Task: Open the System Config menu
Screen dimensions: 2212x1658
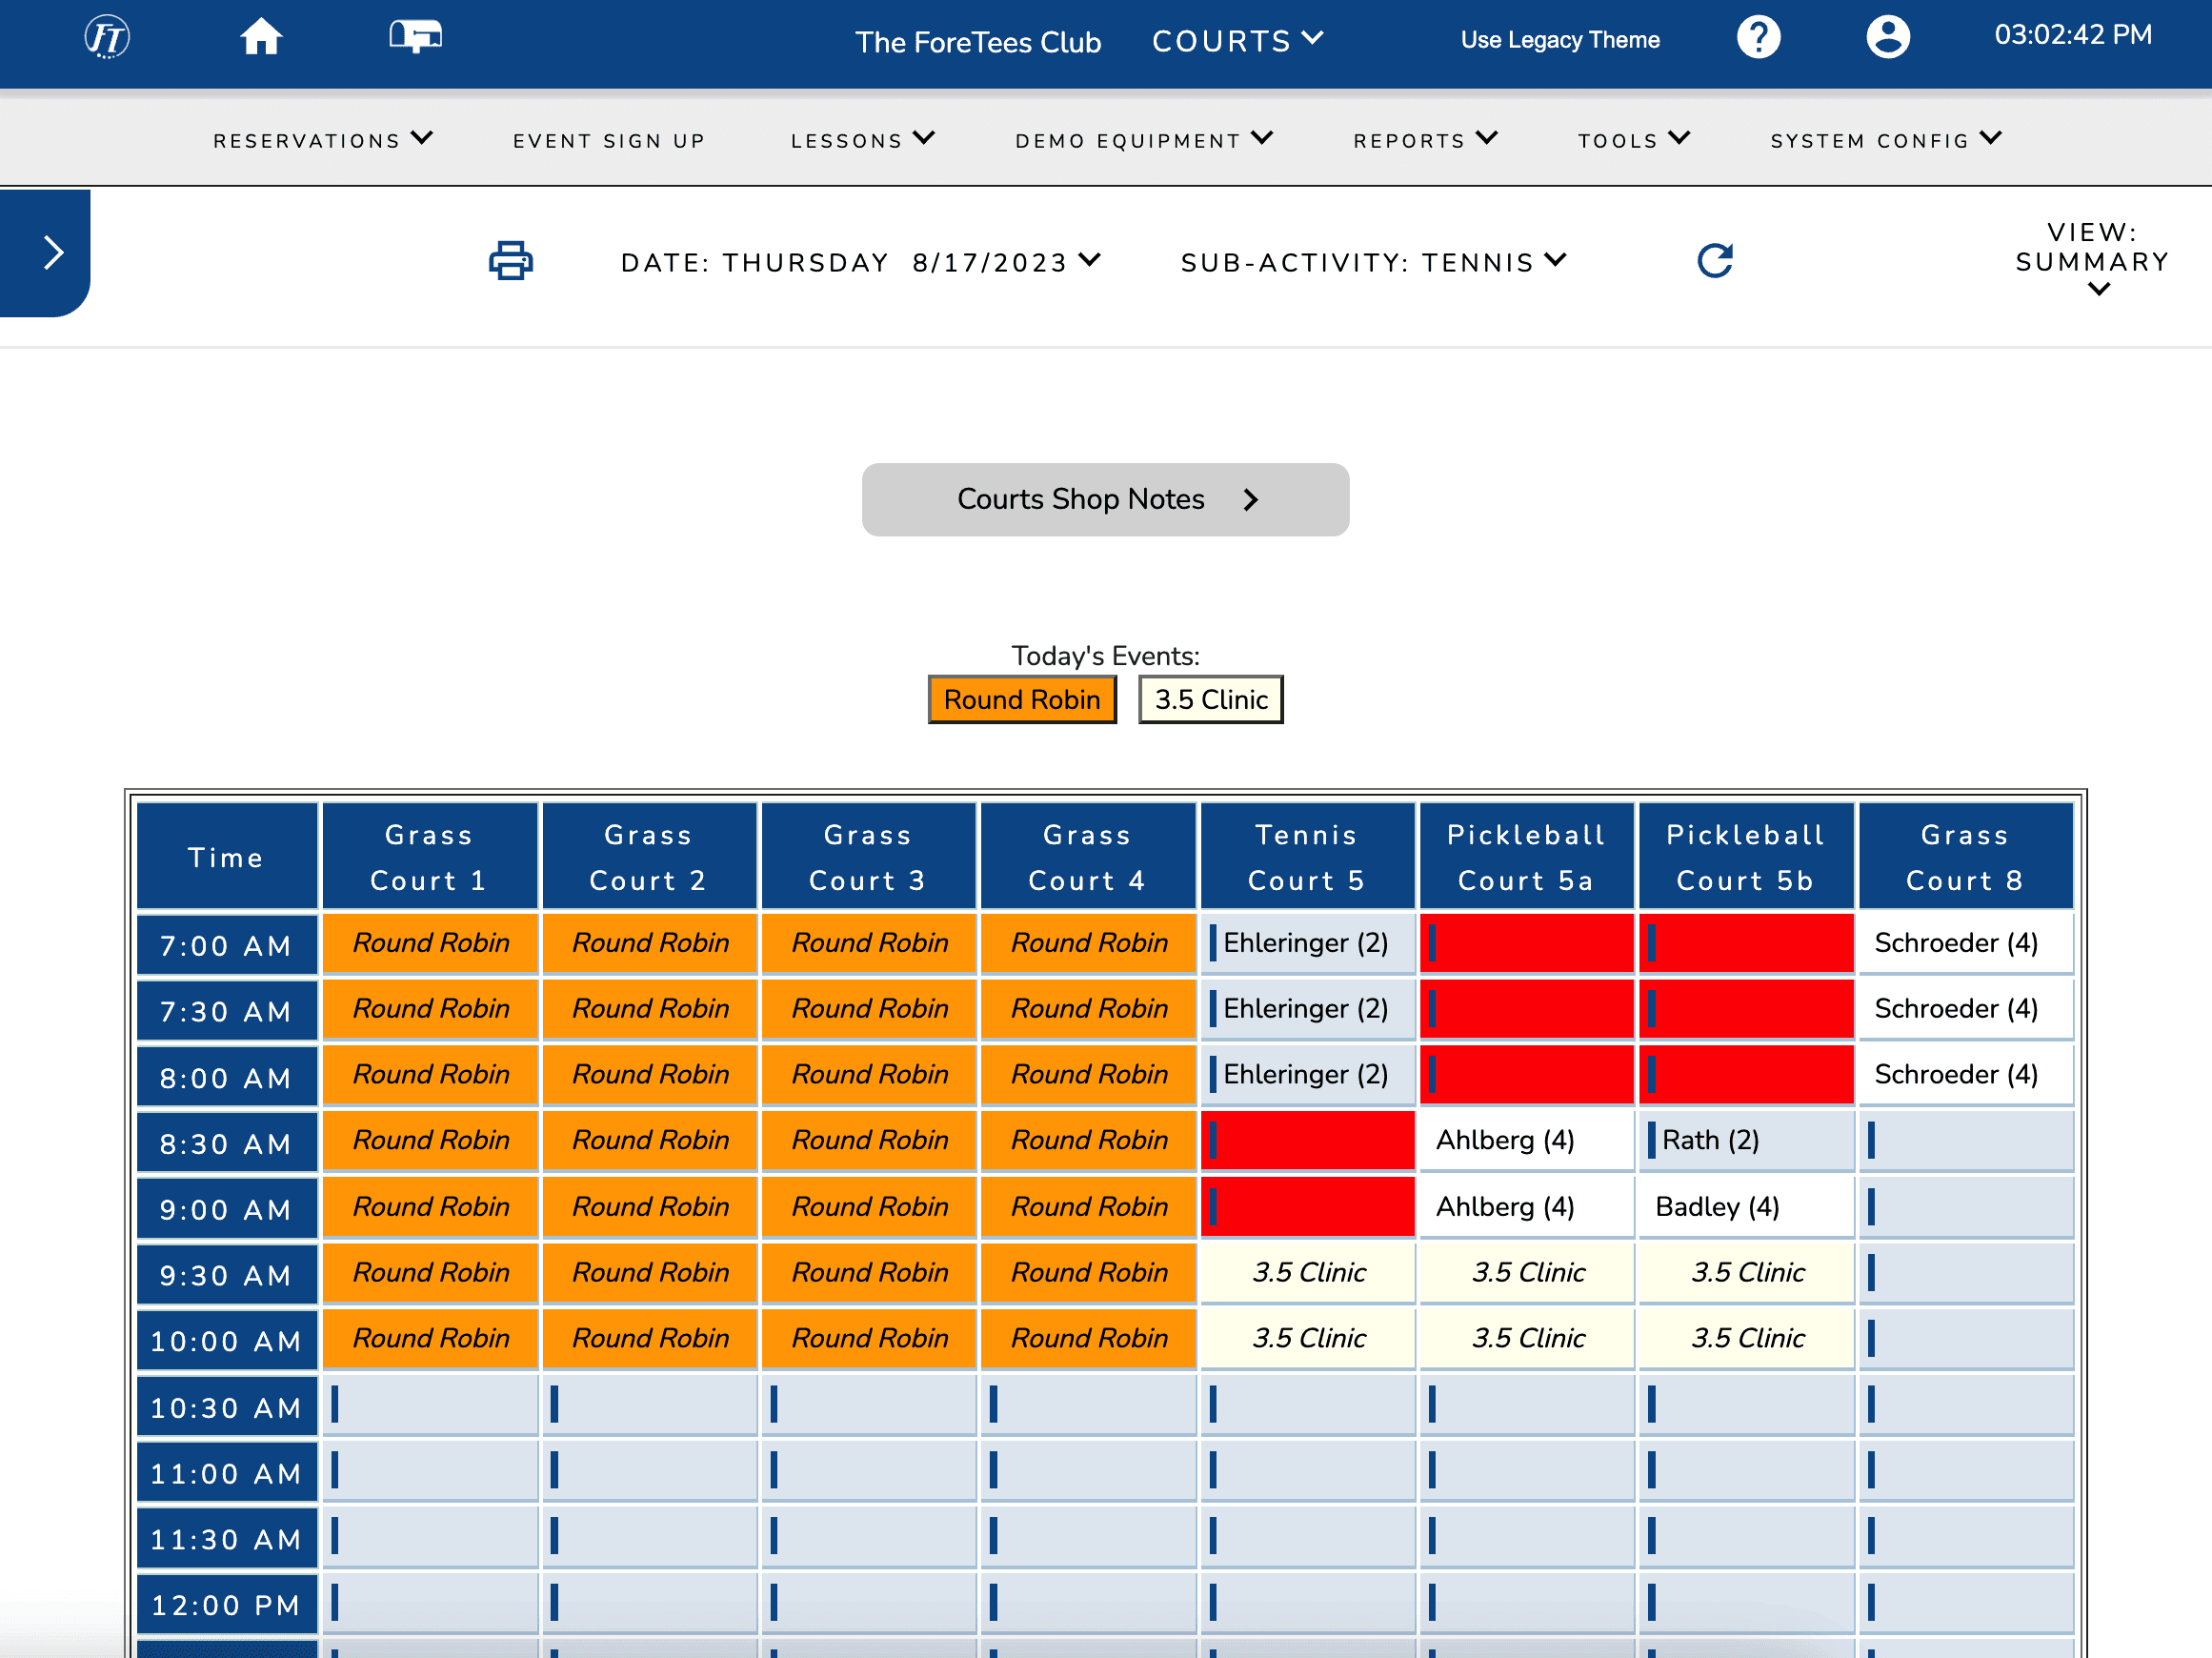Action: pos(1885,140)
